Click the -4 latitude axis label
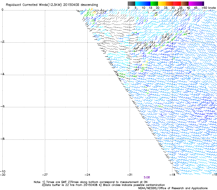Image resolution: width=217 pixels, height=190 pixels. coord(2,74)
